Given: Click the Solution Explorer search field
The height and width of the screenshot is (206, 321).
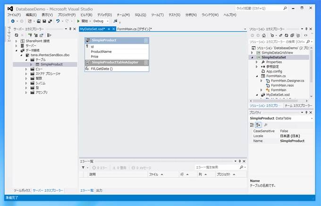Looking at the screenshot, I should (280, 41).
